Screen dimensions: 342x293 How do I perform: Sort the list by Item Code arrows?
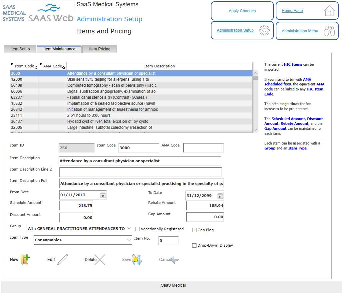point(12,64)
